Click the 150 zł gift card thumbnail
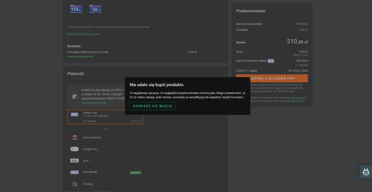 click(x=76, y=9)
